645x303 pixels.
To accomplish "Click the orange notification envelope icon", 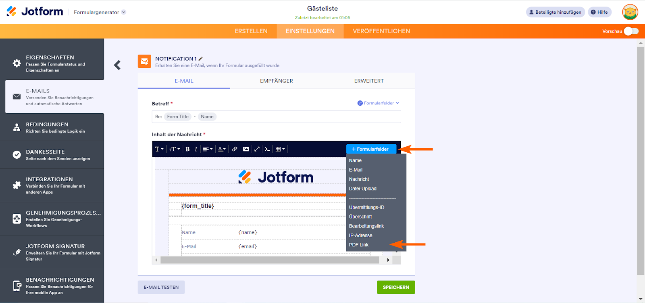I will 144,61.
